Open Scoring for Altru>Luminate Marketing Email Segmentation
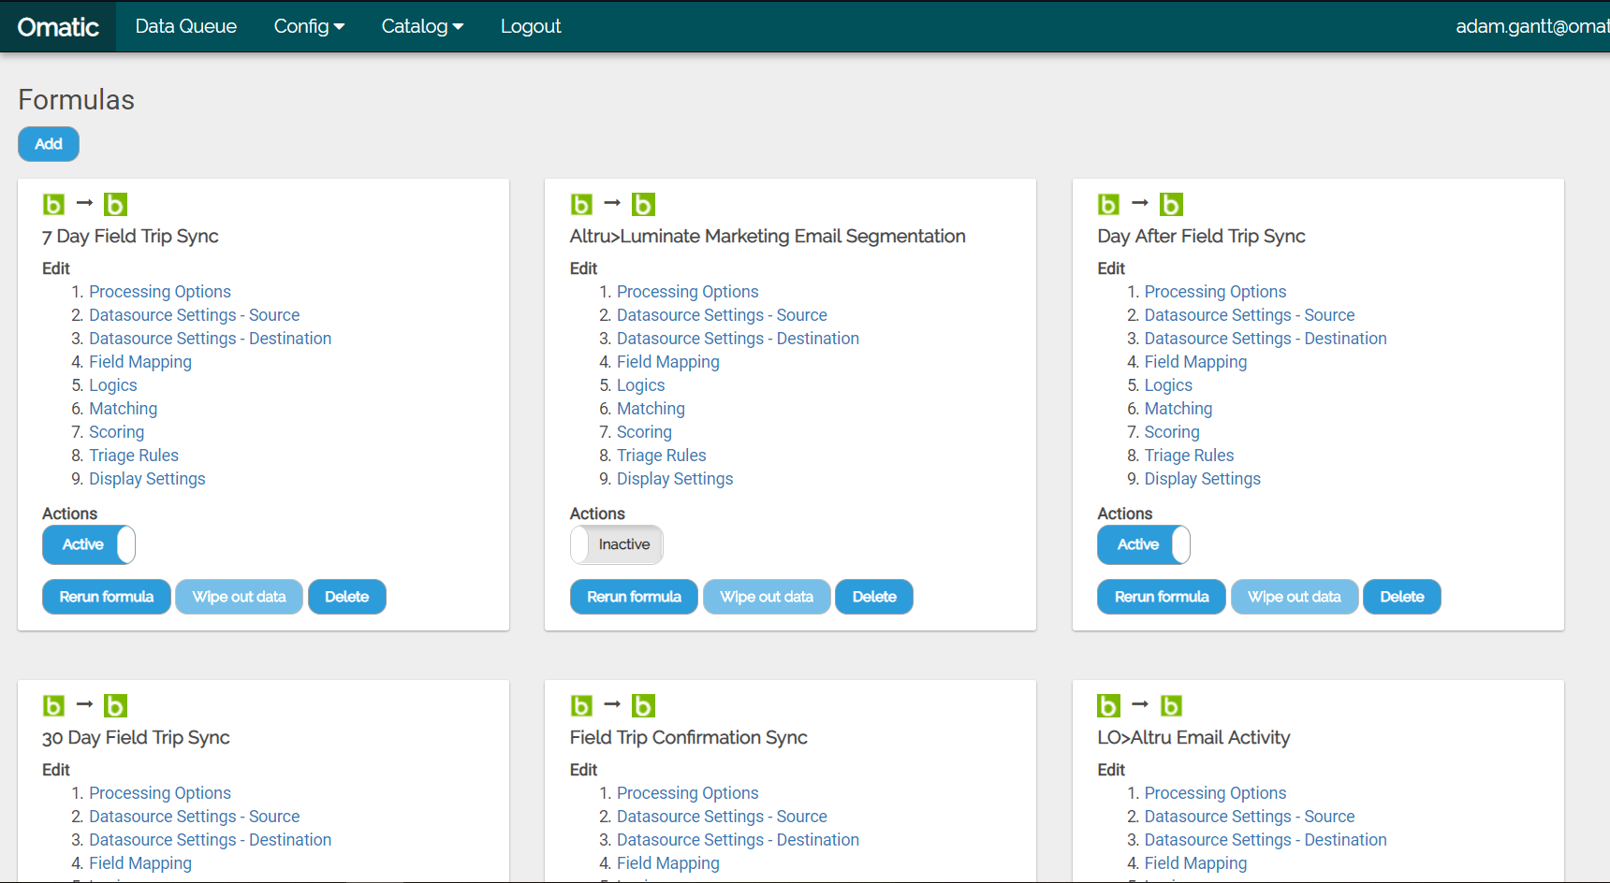1610x883 pixels. (x=644, y=432)
